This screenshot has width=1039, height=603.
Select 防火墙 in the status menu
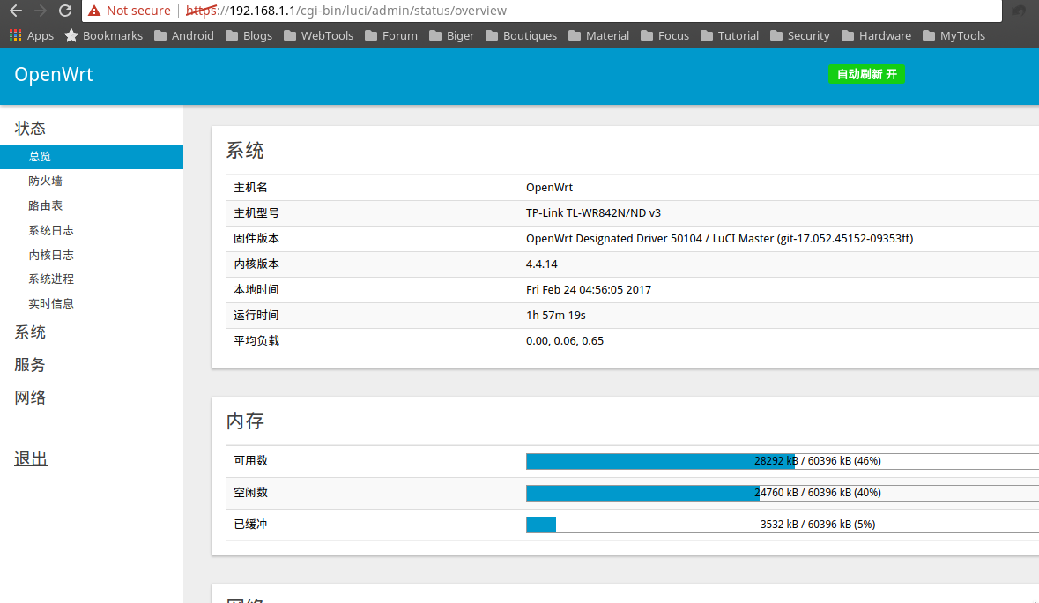click(45, 181)
